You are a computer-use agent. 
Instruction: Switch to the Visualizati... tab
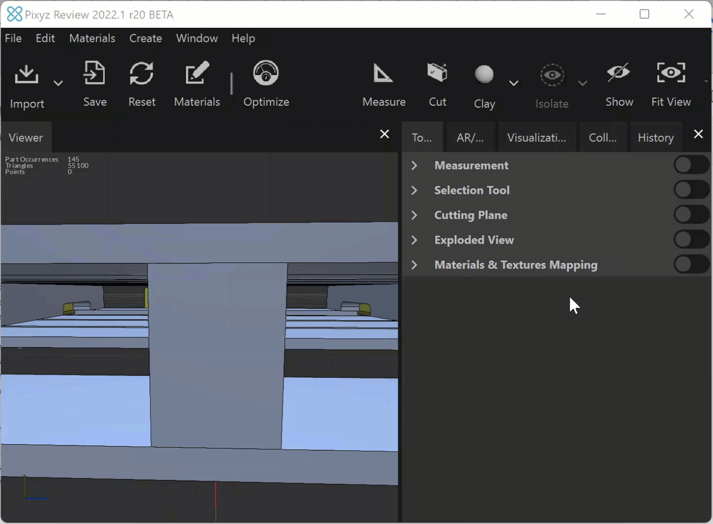pyautogui.click(x=537, y=138)
